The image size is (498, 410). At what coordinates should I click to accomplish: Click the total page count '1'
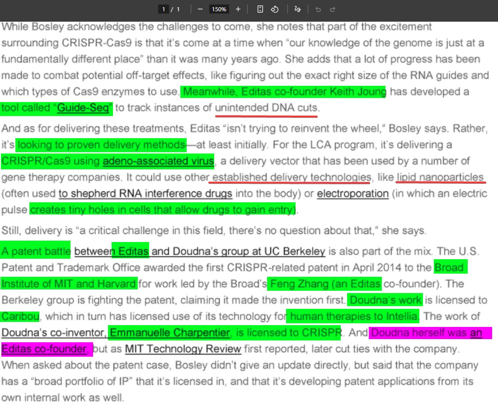coord(178,9)
